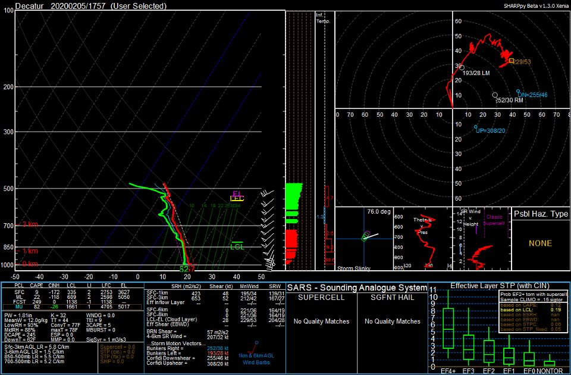Select the Corfidi downshear marker DN=255/46
This screenshot has width=571, height=375.
pos(518,92)
